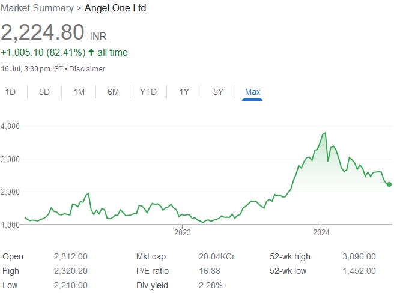Open the Market Summary link

point(37,8)
